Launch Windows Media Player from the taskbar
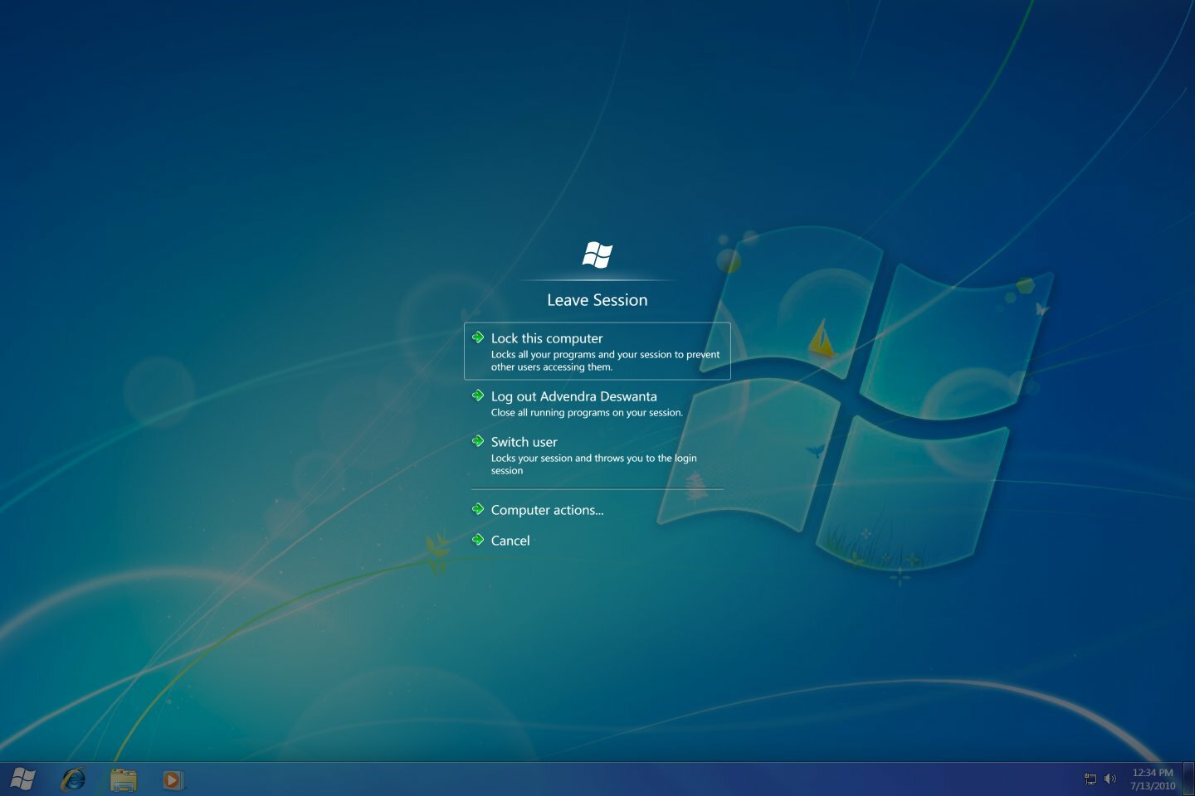 [173, 779]
